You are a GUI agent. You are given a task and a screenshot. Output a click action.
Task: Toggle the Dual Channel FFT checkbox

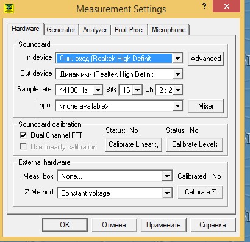click(23, 135)
